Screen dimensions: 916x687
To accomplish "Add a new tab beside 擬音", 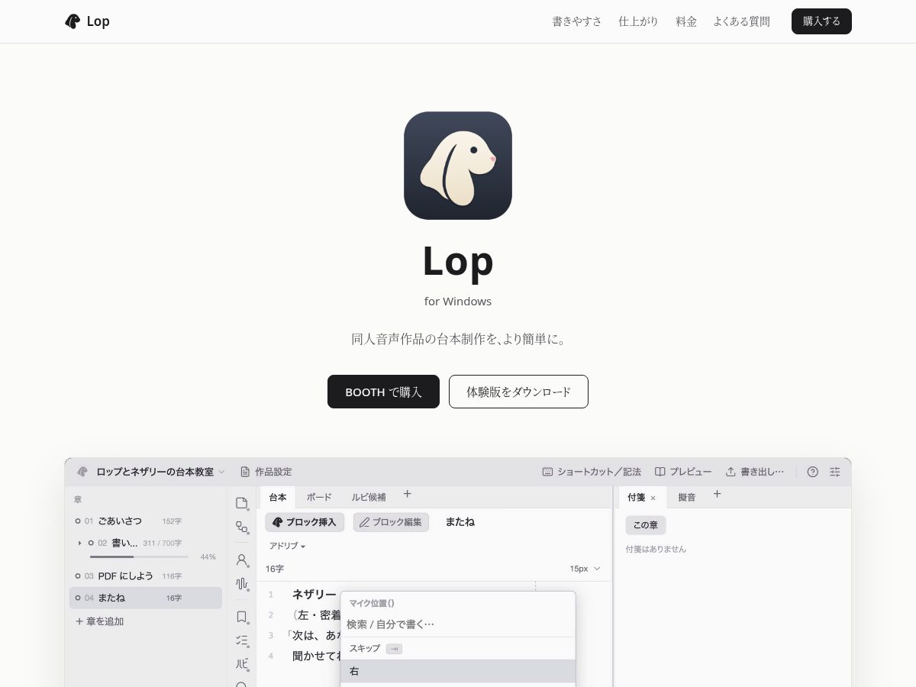I will click(x=717, y=494).
